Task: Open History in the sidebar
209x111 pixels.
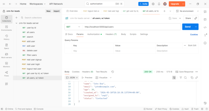Action: pos(6,37)
